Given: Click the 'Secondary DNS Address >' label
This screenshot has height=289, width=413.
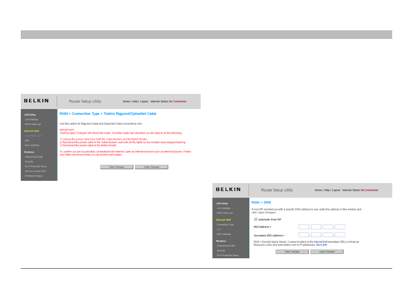Looking at the screenshot, I should pos(269,235).
